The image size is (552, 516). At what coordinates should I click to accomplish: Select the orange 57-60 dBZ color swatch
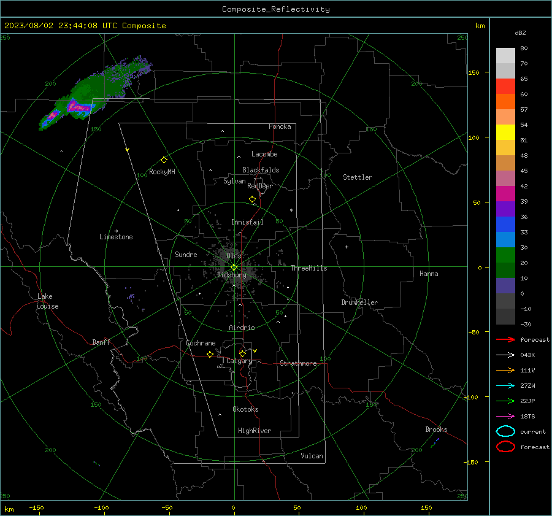tap(505, 102)
